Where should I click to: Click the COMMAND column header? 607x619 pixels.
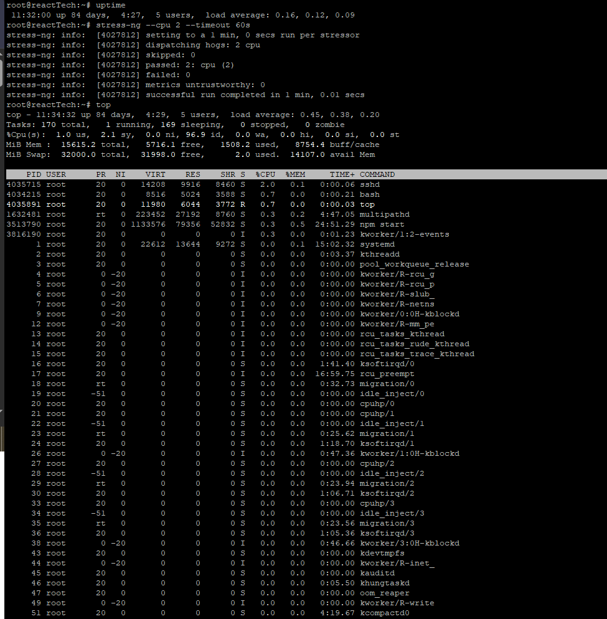377,174
